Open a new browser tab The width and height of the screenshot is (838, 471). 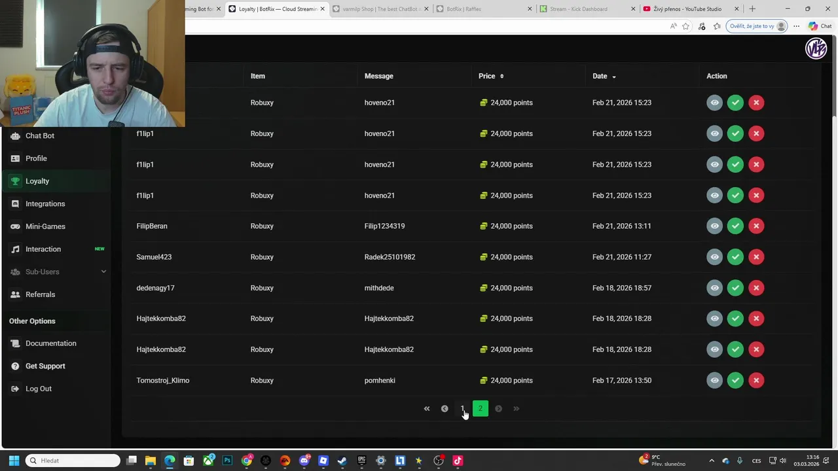click(752, 9)
